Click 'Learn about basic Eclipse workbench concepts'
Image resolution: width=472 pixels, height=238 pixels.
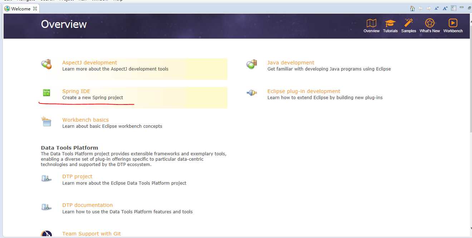coord(112,126)
